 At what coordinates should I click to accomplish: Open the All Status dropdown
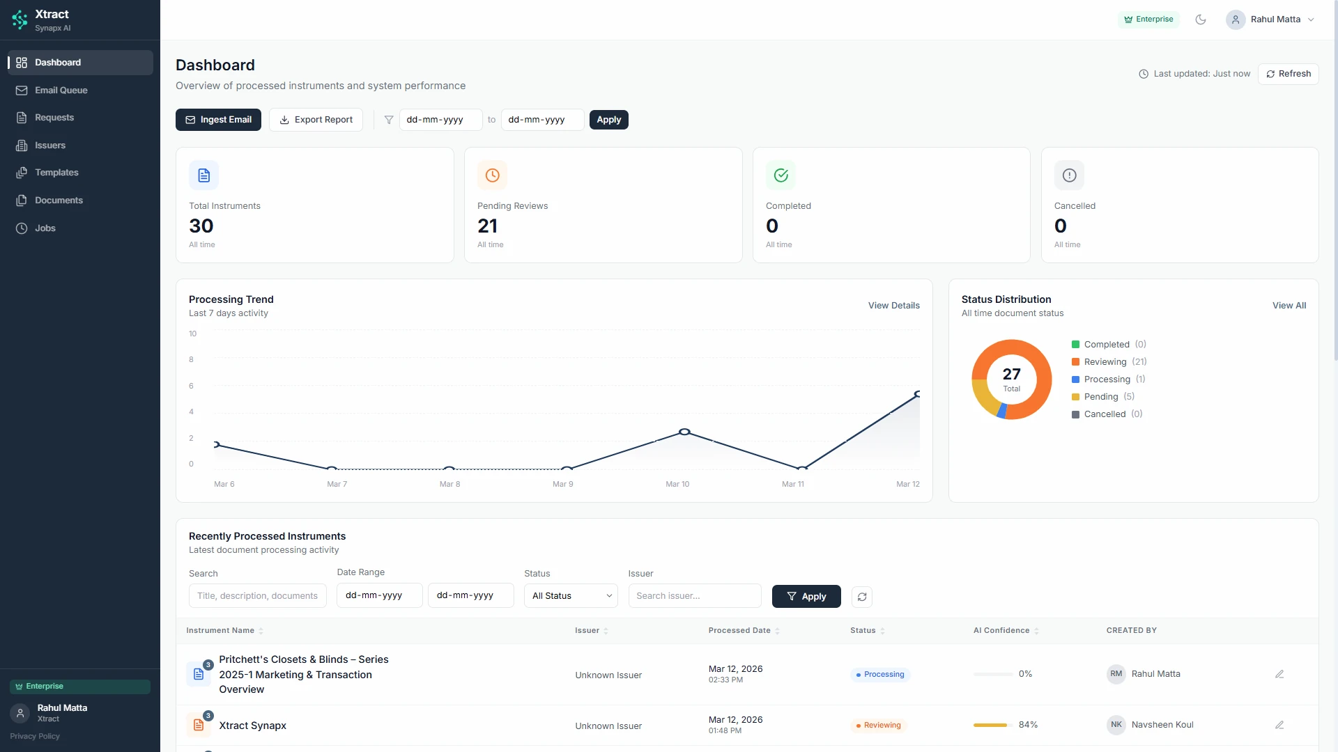[x=571, y=596]
